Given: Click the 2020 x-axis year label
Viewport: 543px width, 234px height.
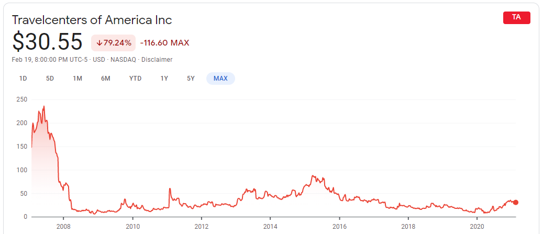Looking at the screenshot, I should 476,226.
